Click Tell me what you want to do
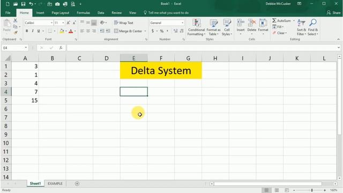The width and height of the screenshot is (343, 193). (166, 13)
